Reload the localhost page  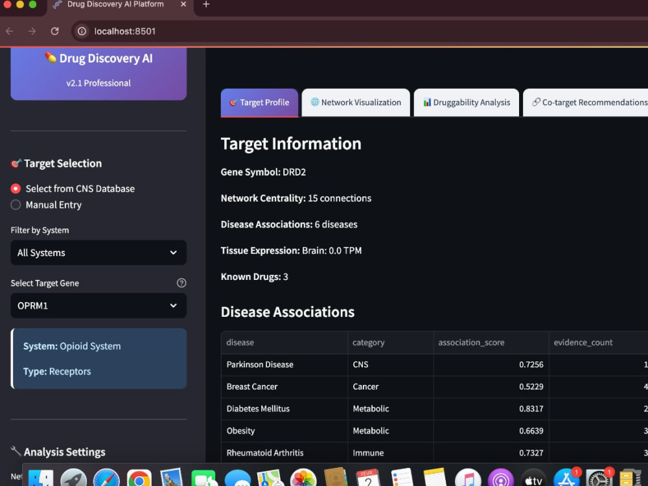coord(54,31)
